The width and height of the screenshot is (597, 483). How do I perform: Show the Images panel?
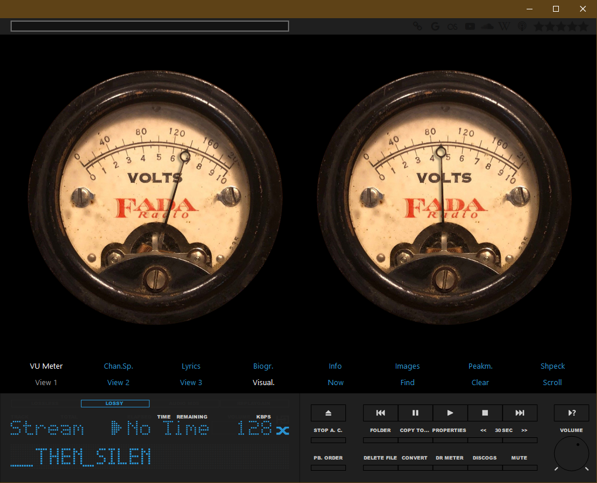[408, 366]
